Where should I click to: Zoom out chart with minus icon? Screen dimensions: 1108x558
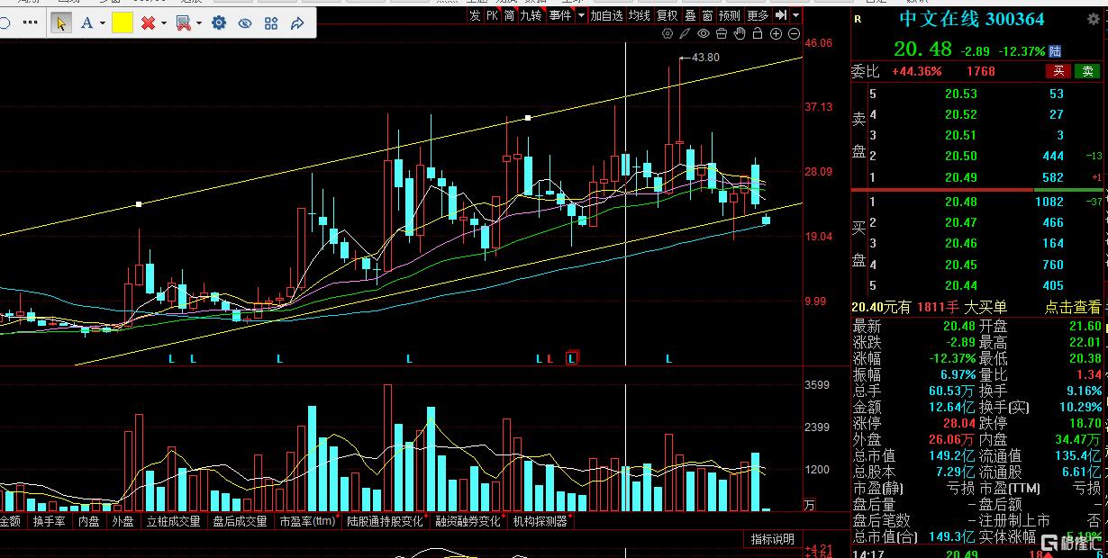pyautogui.click(x=794, y=34)
